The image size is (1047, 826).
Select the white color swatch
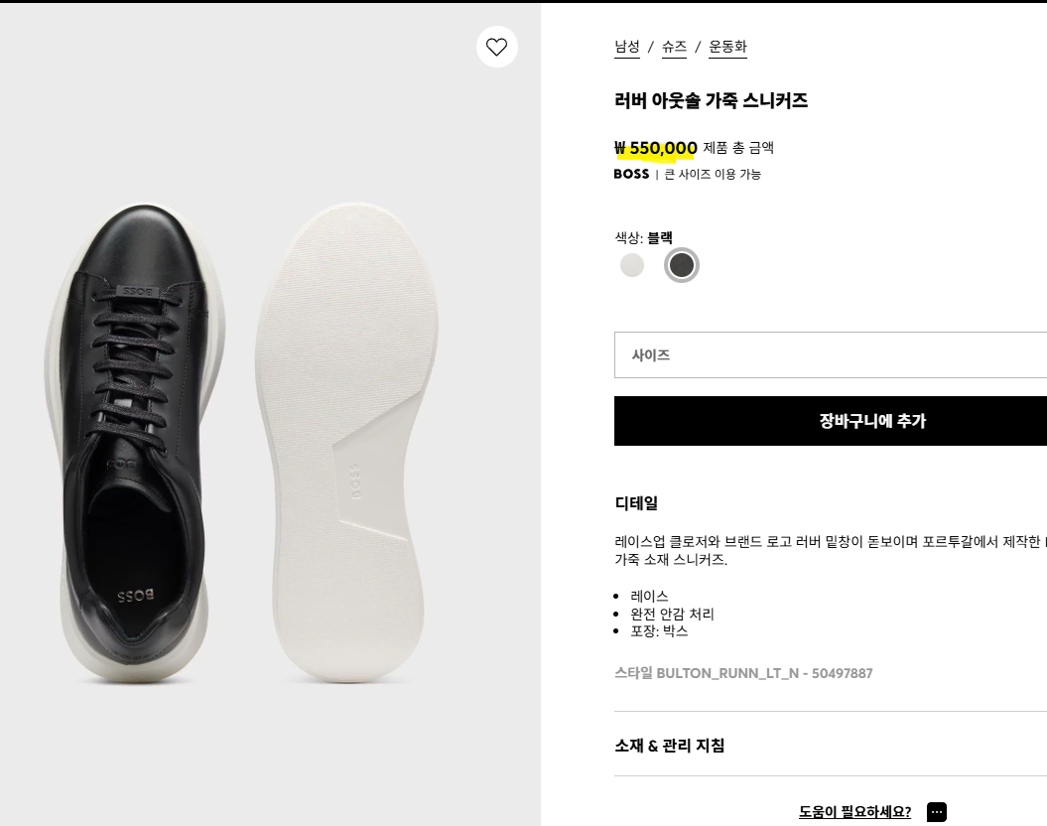(631, 265)
